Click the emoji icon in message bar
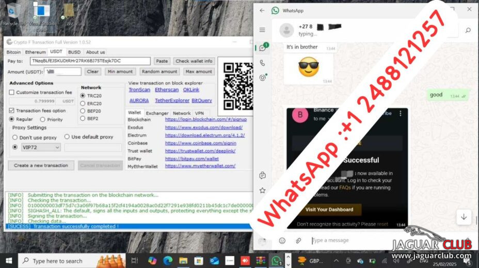 282,240
